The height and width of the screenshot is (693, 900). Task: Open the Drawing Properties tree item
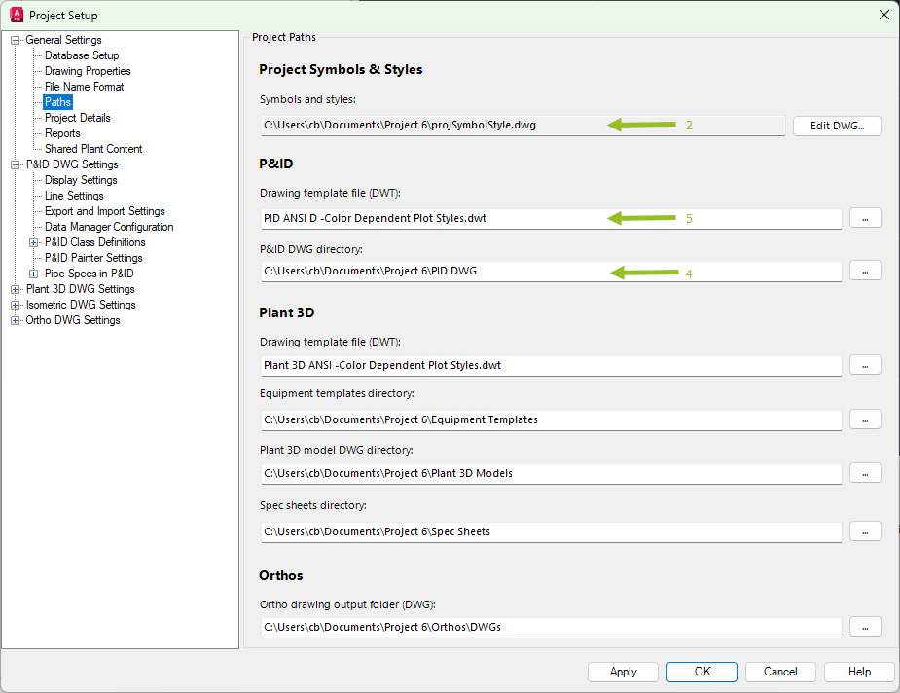88,71
